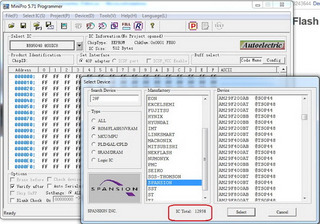This screenshot has height=224, width=320.
Task: Select the 40P adapter interface radio
Action: [x=81, y=61]
